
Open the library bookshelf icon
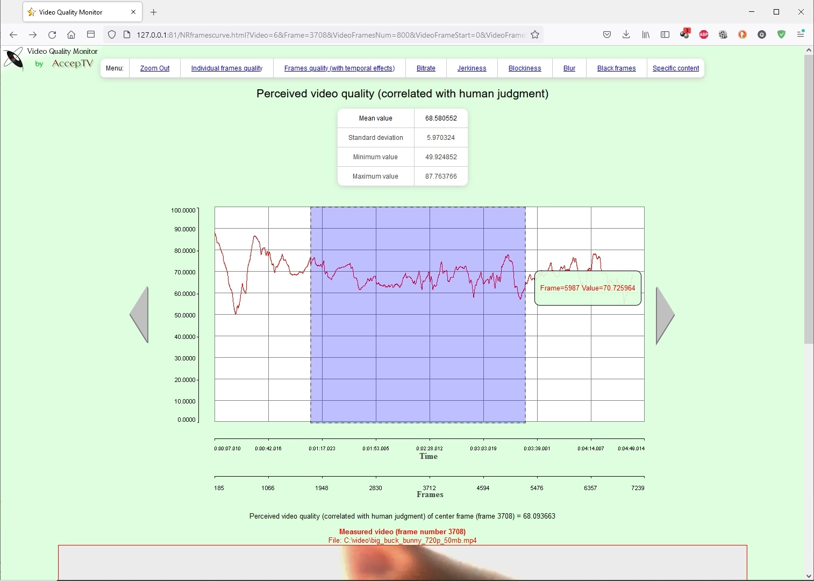pos(646,34)
